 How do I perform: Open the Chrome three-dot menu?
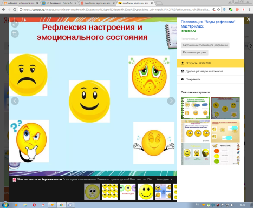(249, 10)
